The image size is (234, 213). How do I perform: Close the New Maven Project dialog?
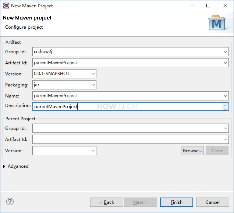click(x=225, y=6)
